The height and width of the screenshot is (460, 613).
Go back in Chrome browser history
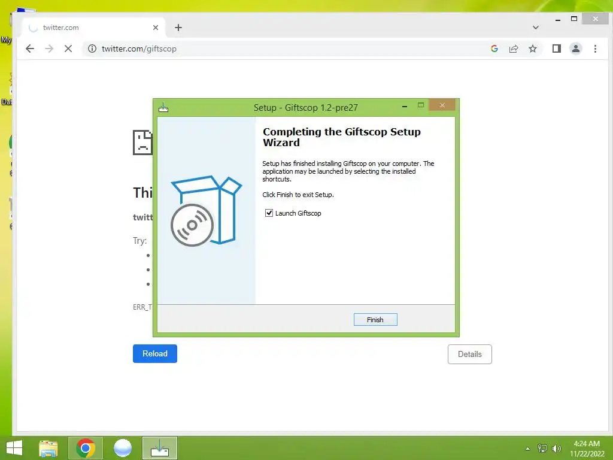[x=30, y=49]
